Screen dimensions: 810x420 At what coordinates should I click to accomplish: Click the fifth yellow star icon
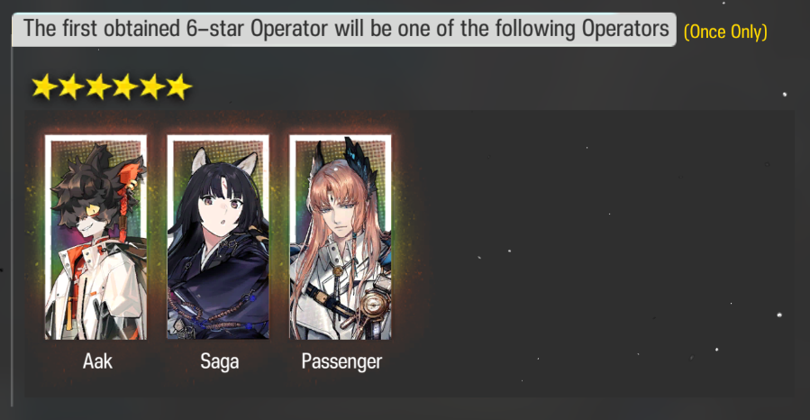152,87
